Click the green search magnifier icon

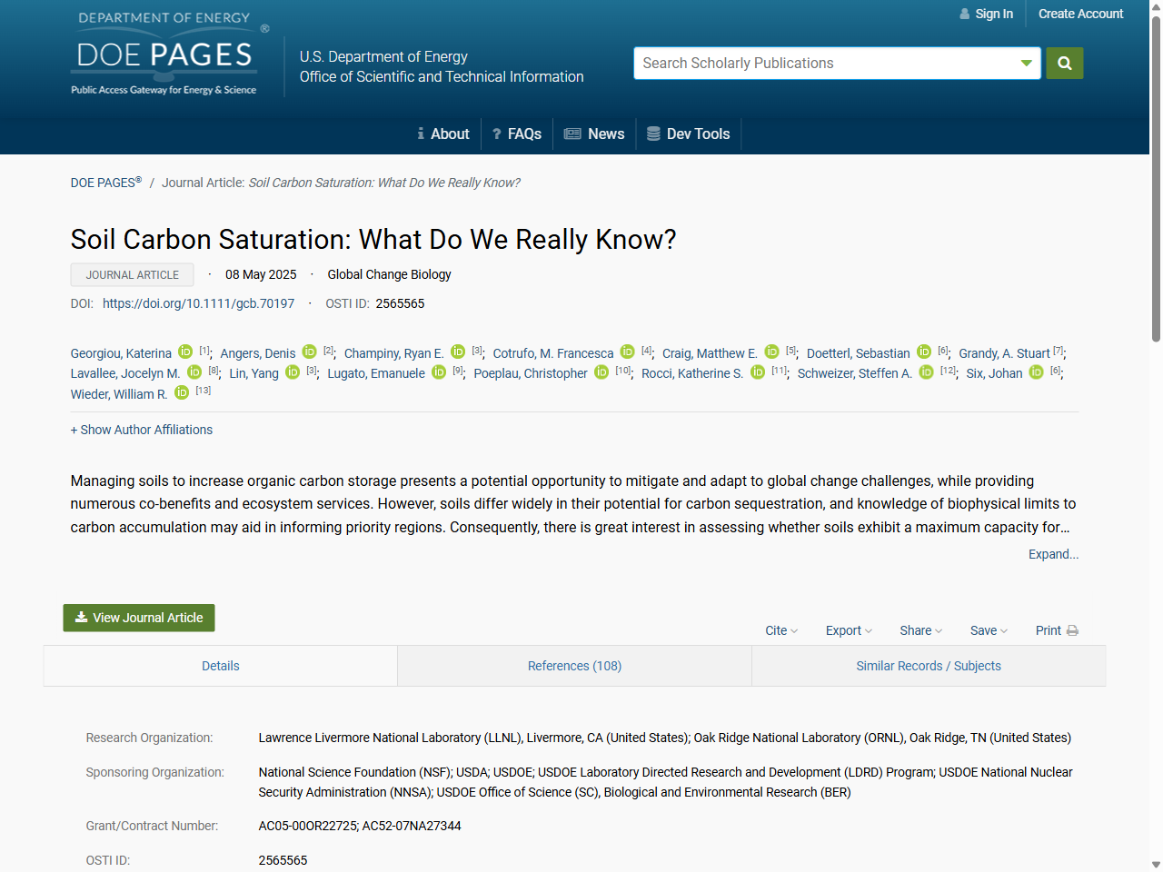pyautogui.click(x=1064, y=63)
